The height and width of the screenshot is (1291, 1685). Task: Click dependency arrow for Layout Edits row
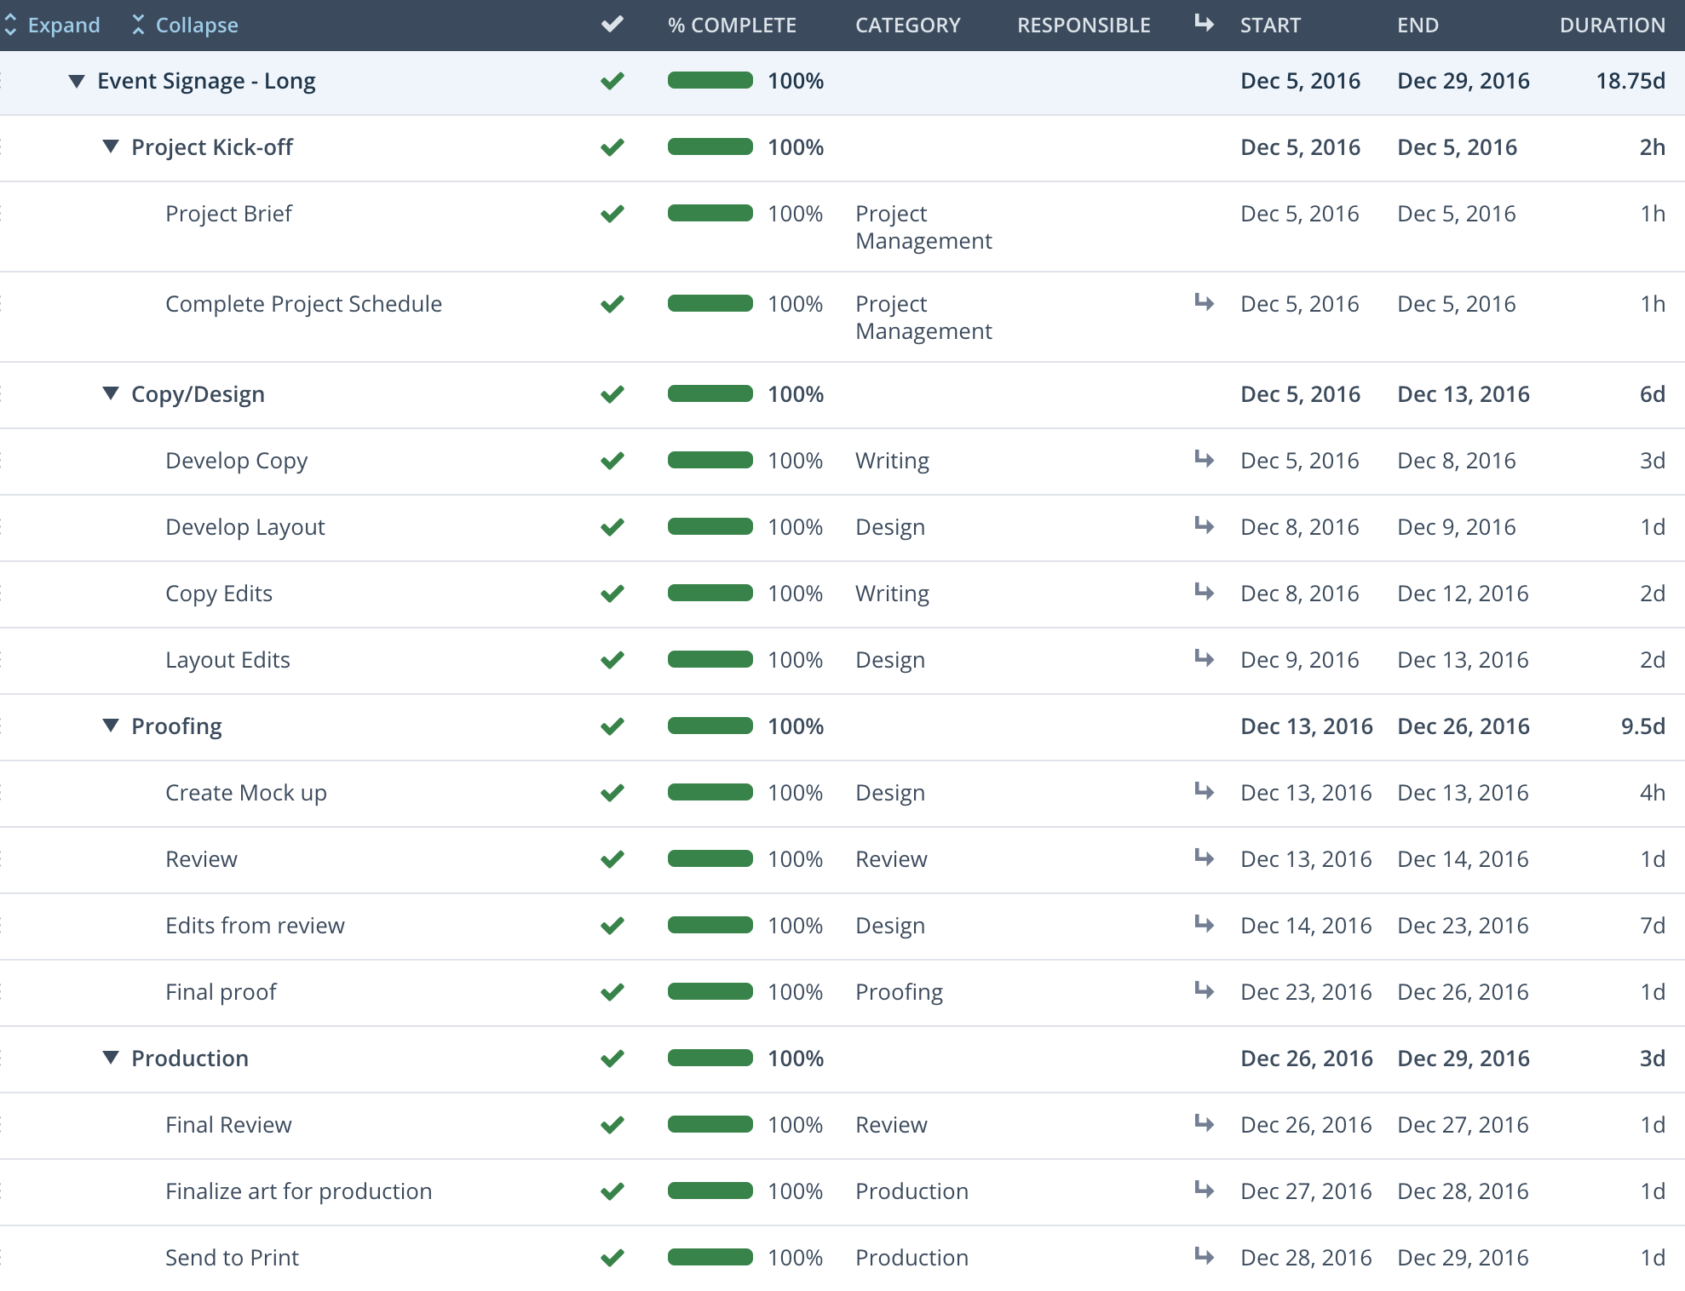click(1204, 658)
